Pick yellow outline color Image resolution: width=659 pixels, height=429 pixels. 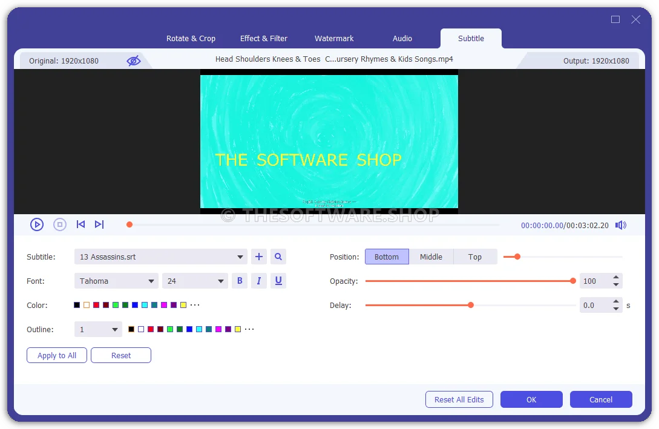[238, 329]
